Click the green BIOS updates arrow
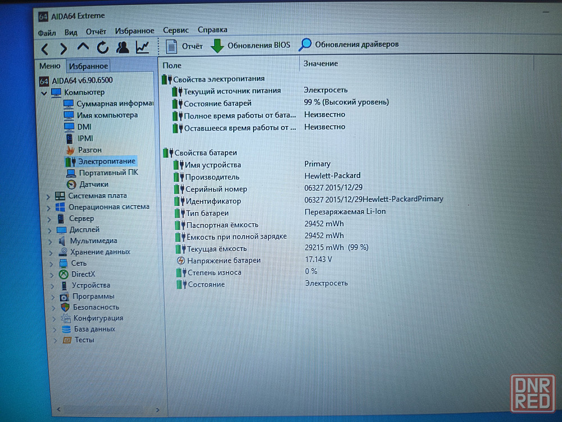 point(217,46)
